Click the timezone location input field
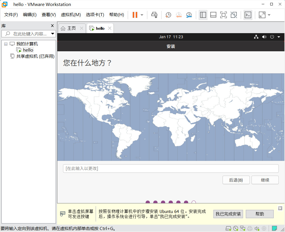The width and height of the screenshot is (285, 232). pyautogui.click(x=171, y=169)
